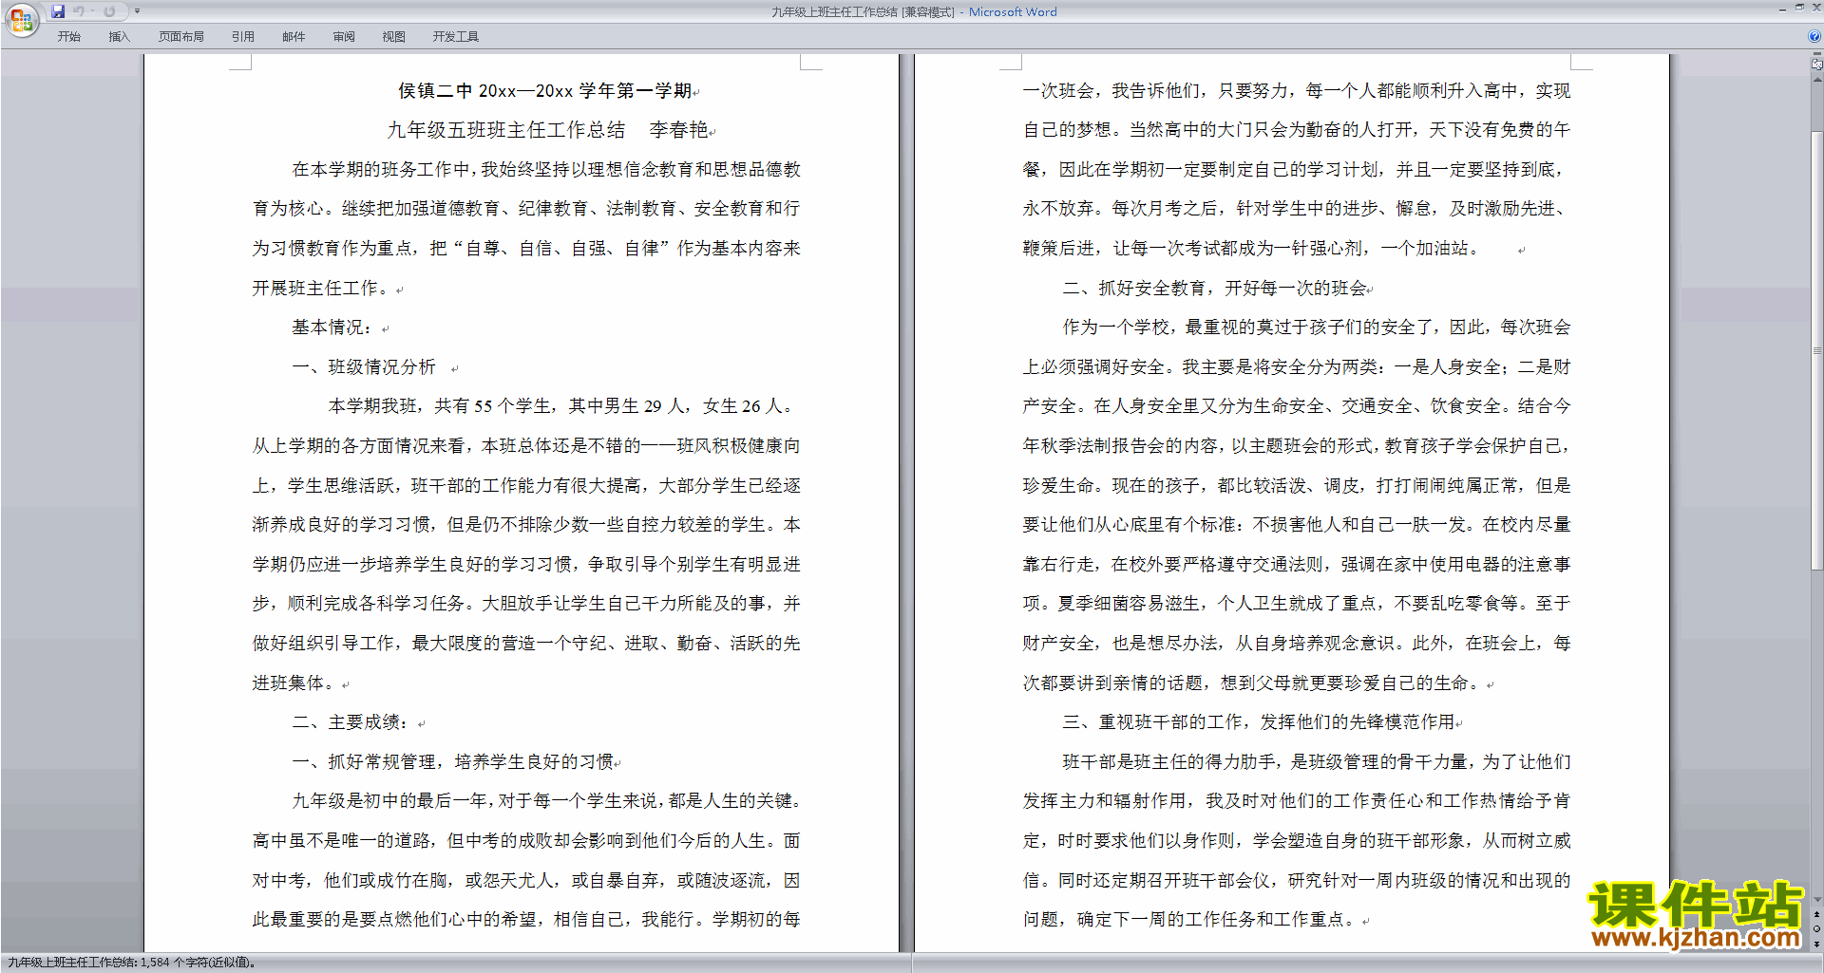Go to the previous page
1824x973 pixels.
tap(1817, 915)
